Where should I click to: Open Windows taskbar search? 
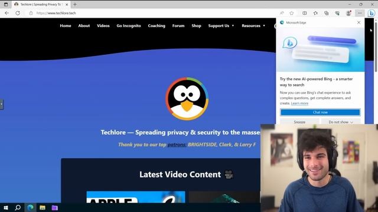(x=18, y=207)
